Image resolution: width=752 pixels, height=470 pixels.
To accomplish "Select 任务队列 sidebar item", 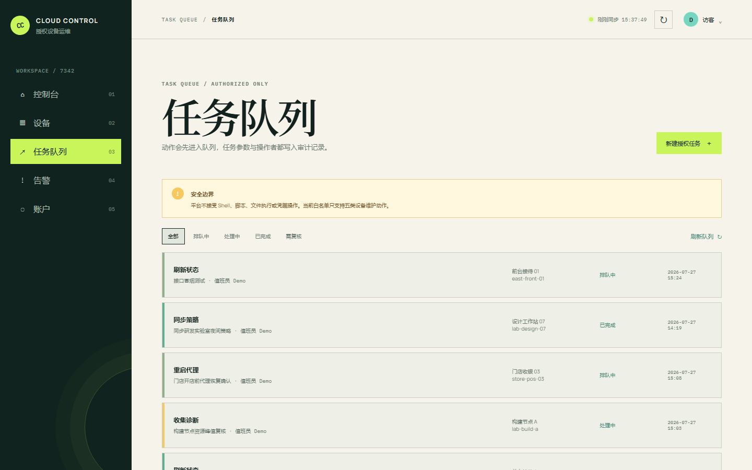I will coord(66,151).
